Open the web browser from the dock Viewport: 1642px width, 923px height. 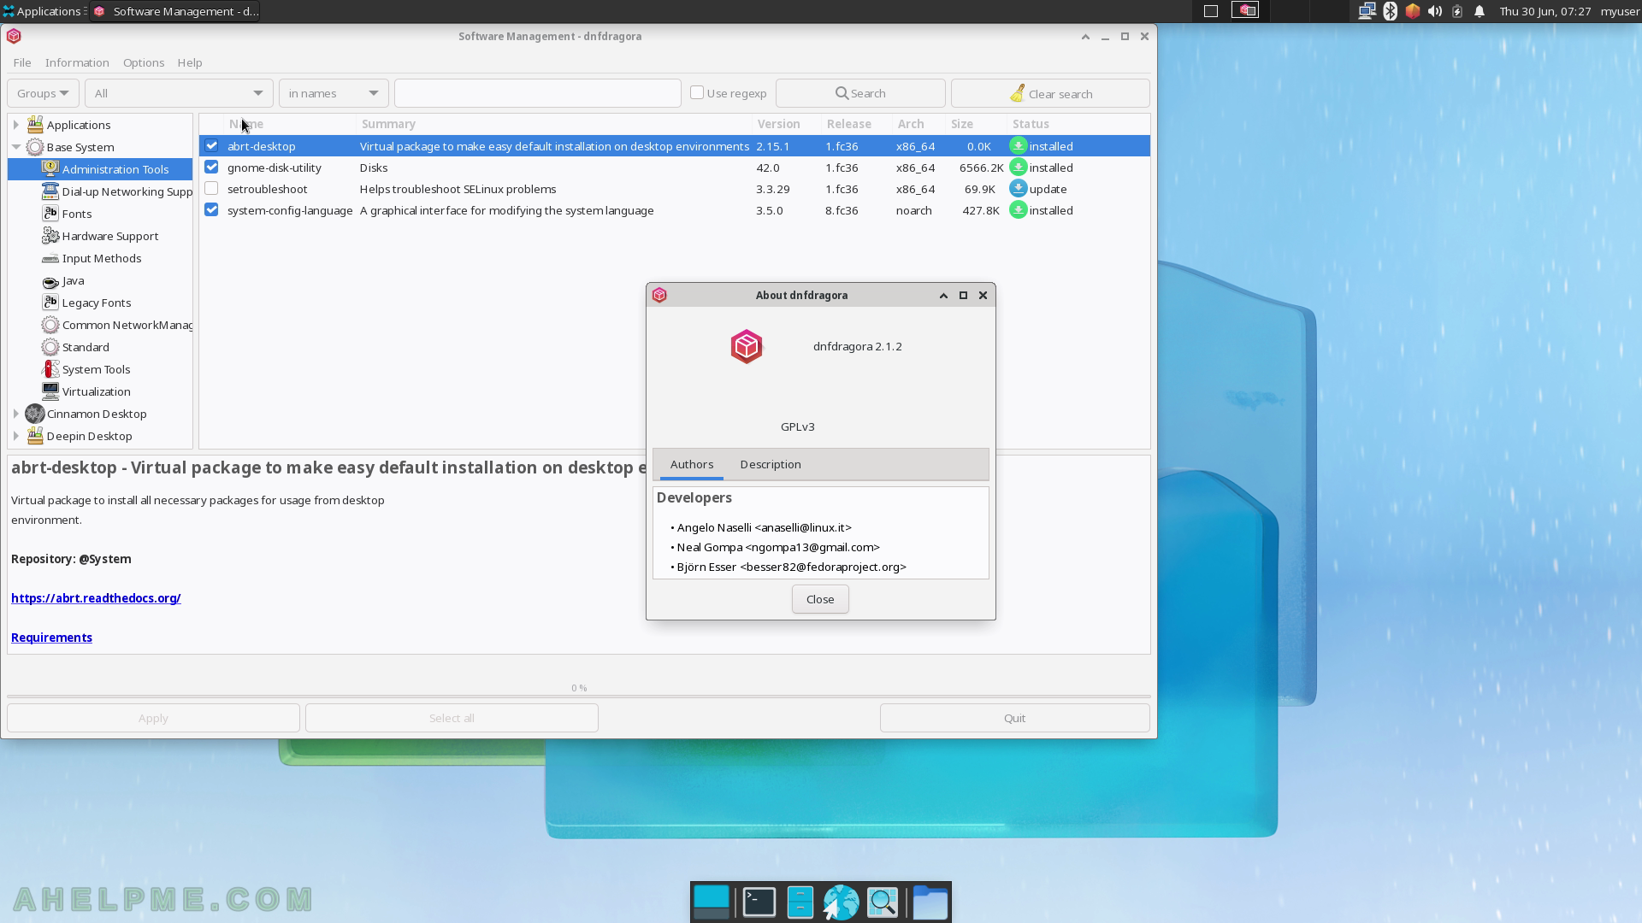point(841,902)
